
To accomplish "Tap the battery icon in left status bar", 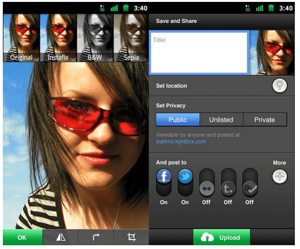I will 126,8.
